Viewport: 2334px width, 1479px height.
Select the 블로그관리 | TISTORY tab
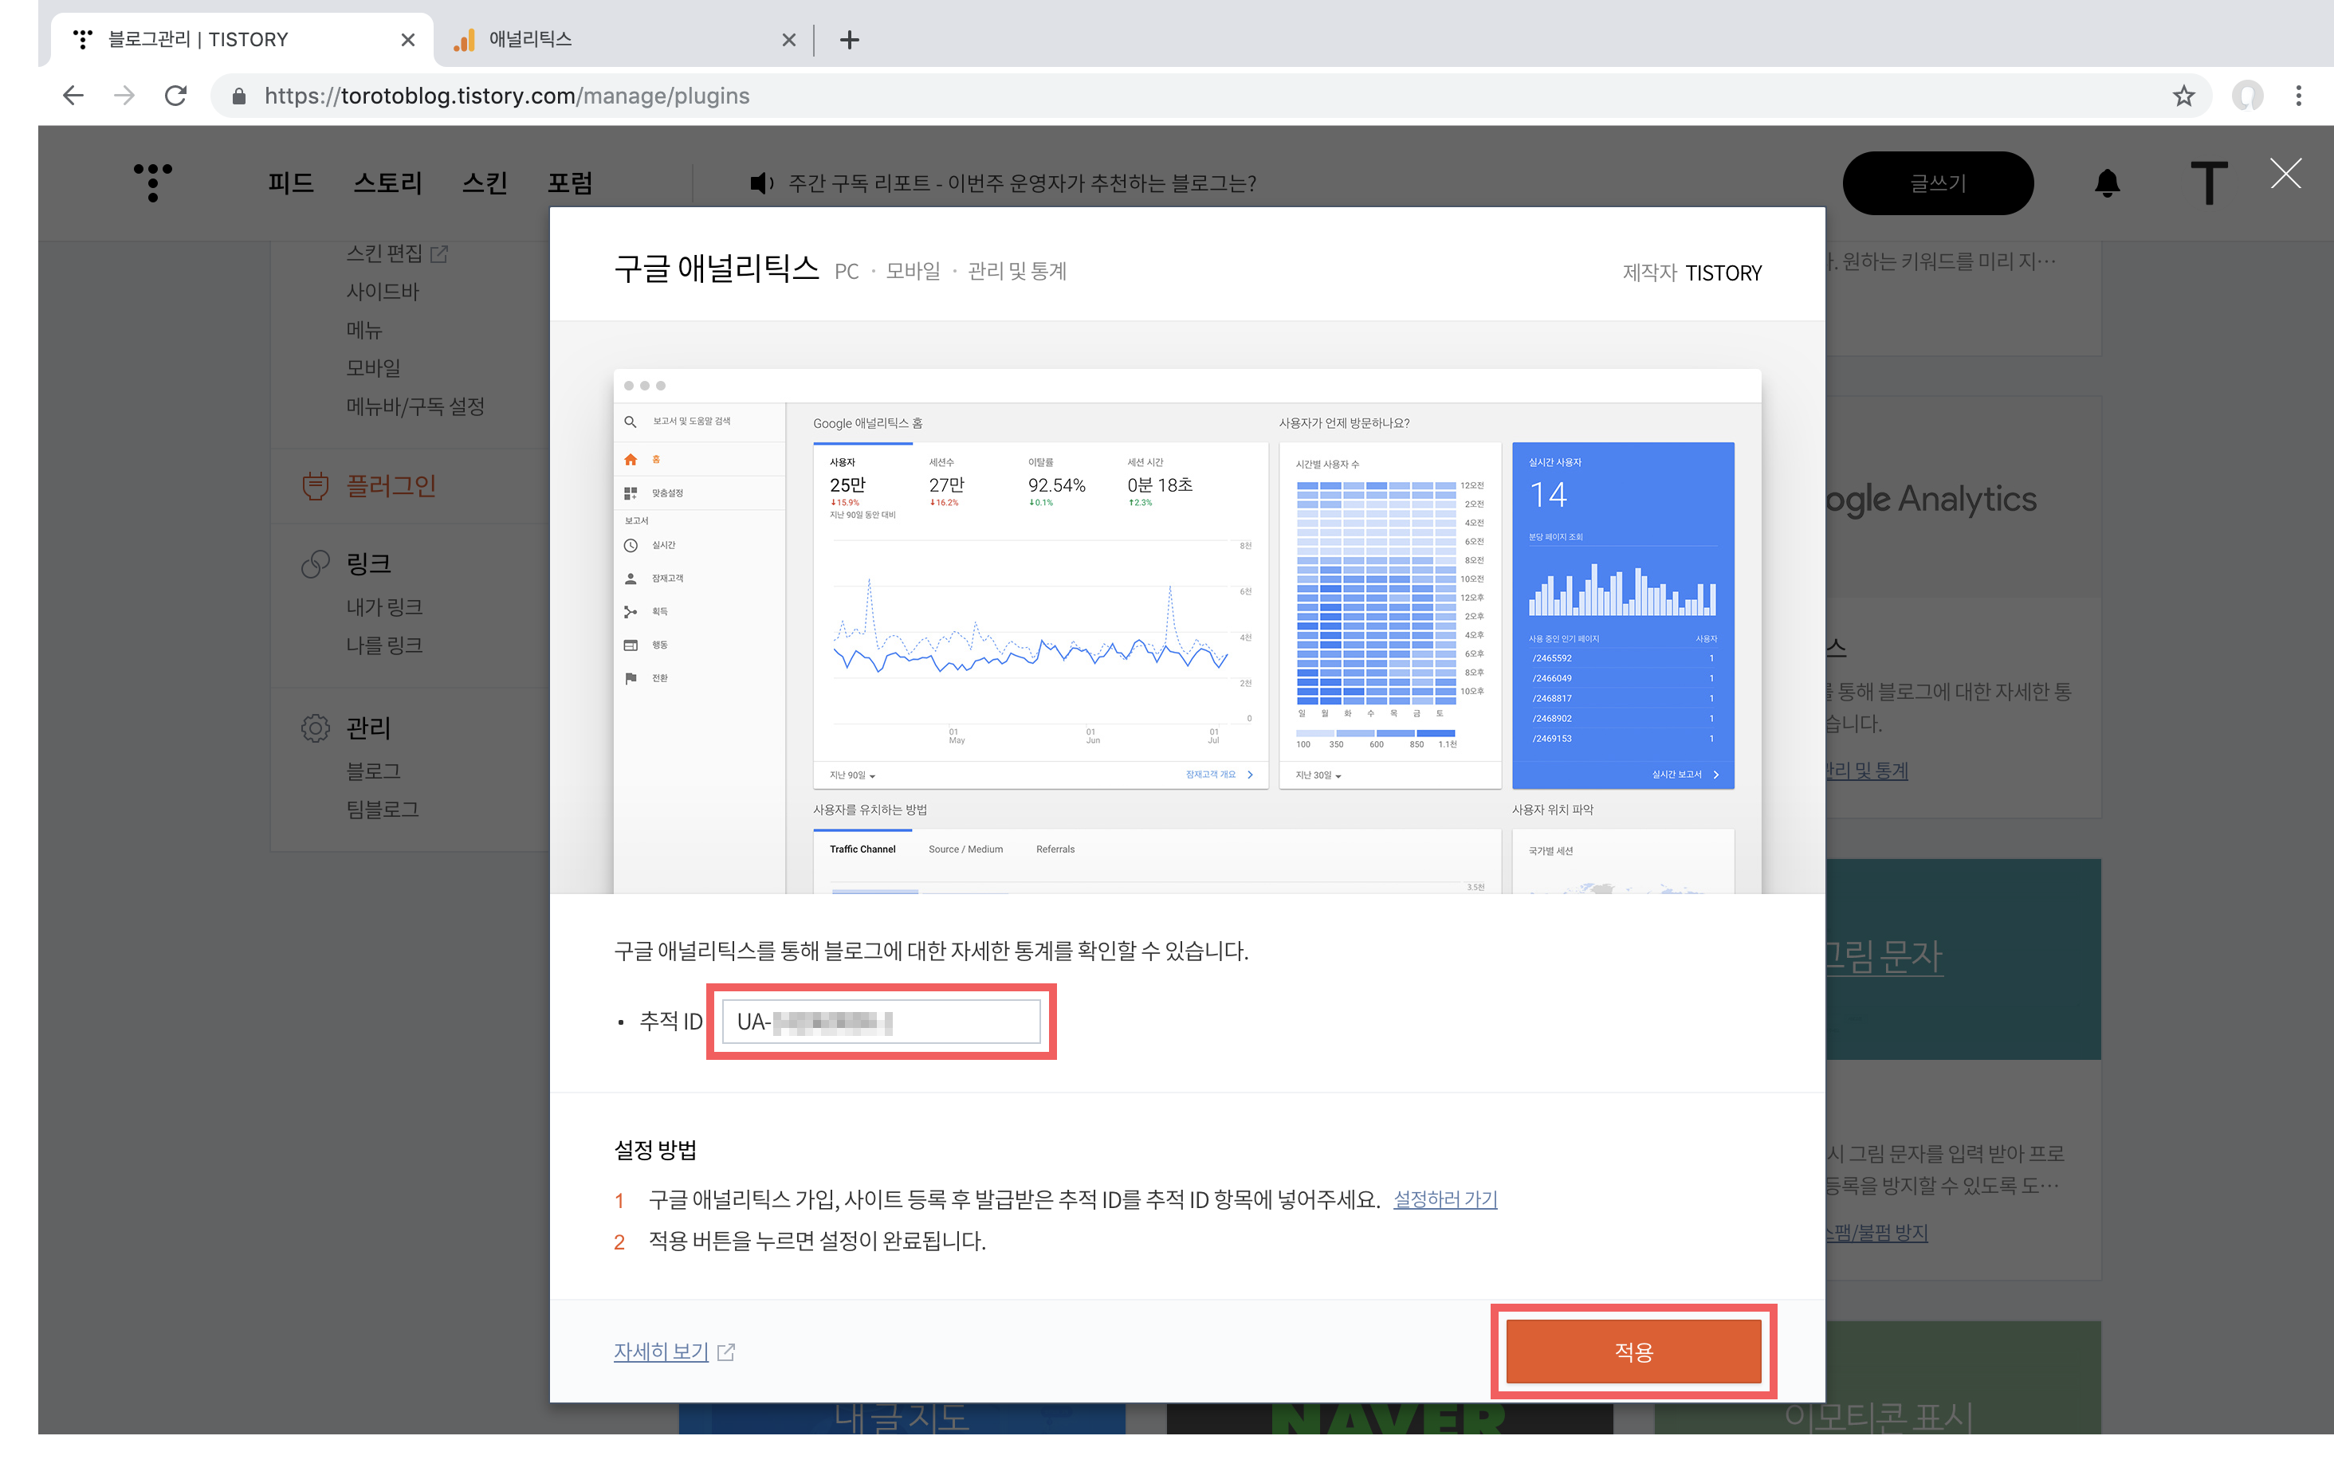242,40
